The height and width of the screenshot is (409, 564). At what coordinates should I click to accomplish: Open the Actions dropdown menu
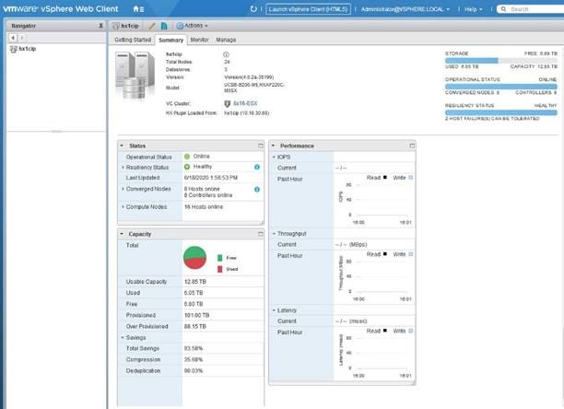(192, 26)
